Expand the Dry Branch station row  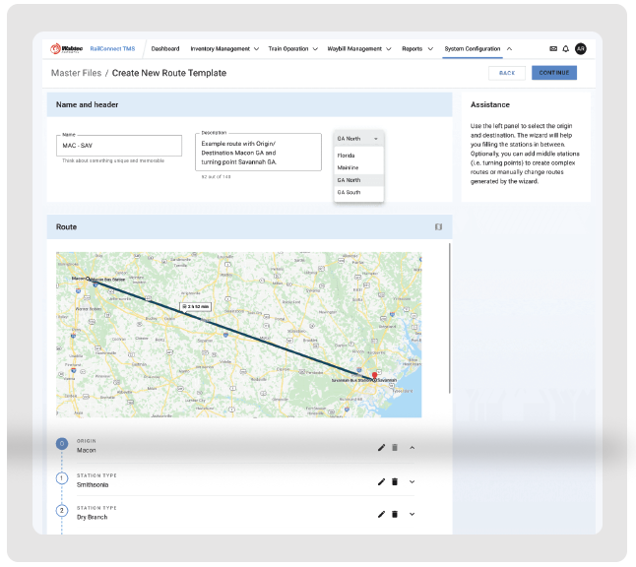coord(412,514)
